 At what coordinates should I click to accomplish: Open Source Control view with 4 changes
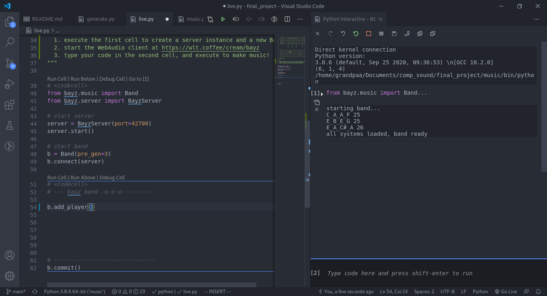(x=10, y=63)
